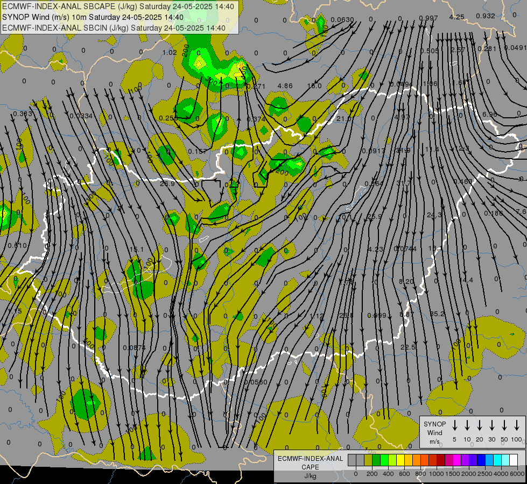Click the map value 22.5

click(408, 347)
